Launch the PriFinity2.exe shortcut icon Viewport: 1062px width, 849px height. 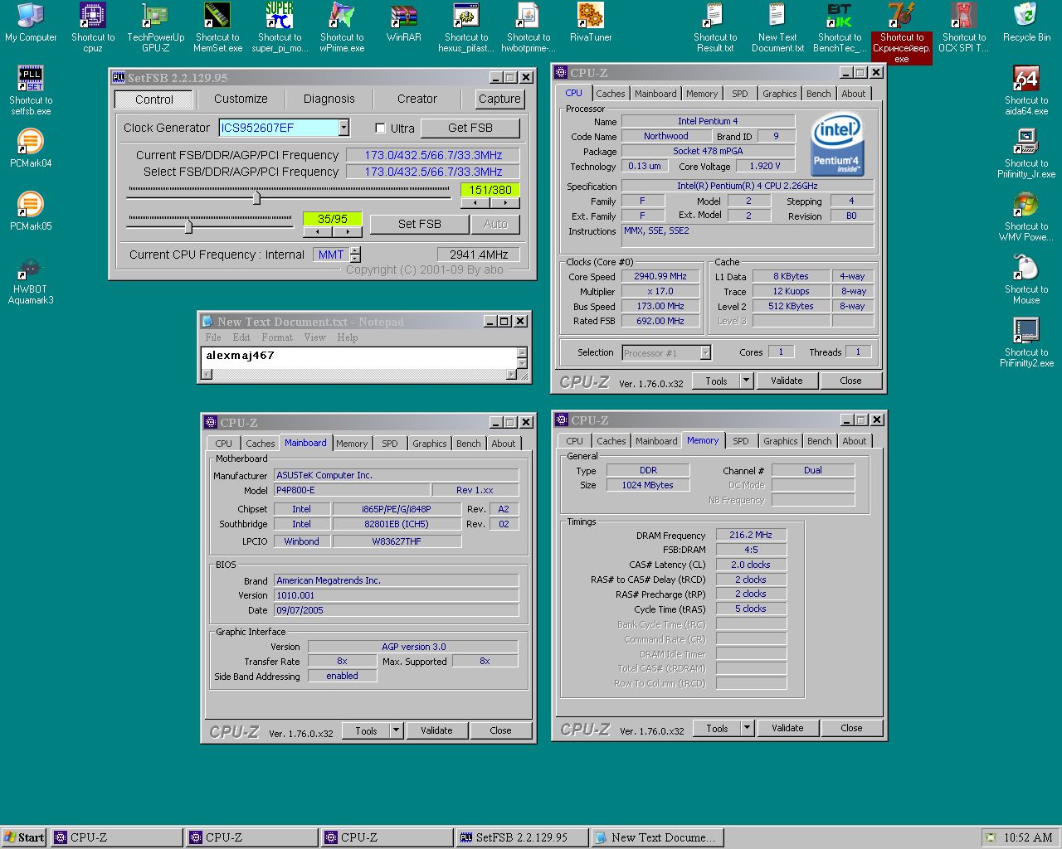(x=1026, y=342)
